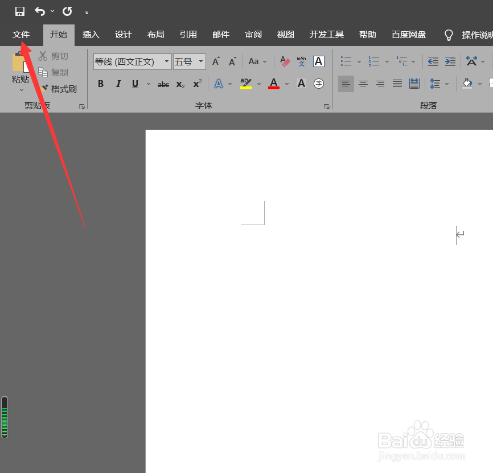Toggle strikethrough abc formatting

[163, 84]
